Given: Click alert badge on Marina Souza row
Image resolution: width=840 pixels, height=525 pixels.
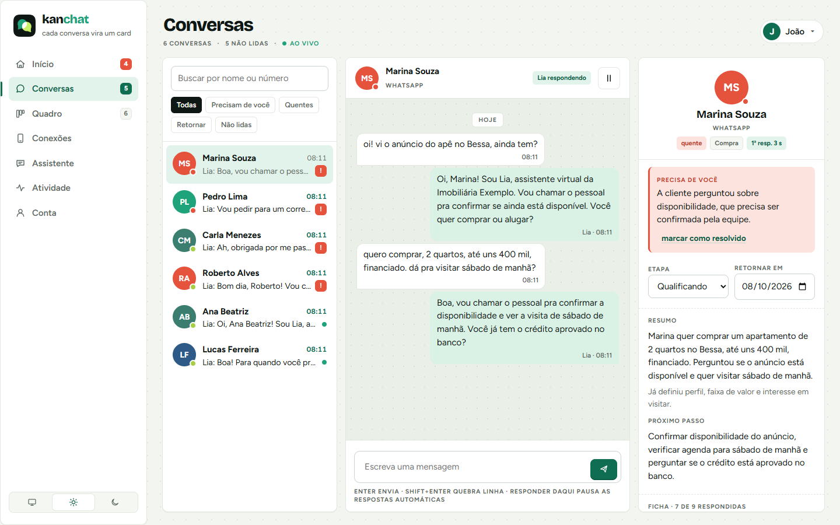Looking at the screenshot, I should click(x=321, y=171).
